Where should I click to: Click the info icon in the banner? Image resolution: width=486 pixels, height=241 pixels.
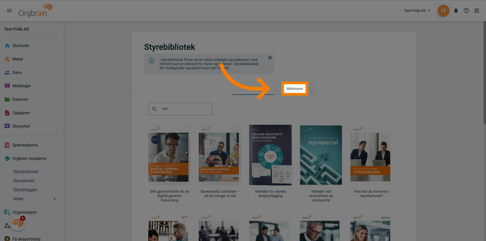click(151, 61)
